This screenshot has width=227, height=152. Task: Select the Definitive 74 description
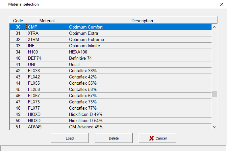(140, 58)
